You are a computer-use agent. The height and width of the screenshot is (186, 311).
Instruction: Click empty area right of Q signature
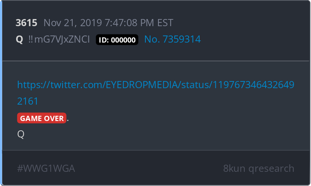[x=158, y=134]
